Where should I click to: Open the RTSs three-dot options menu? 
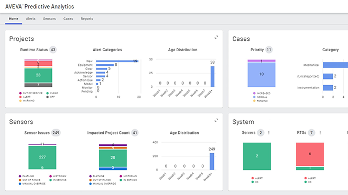pos(320,133)
